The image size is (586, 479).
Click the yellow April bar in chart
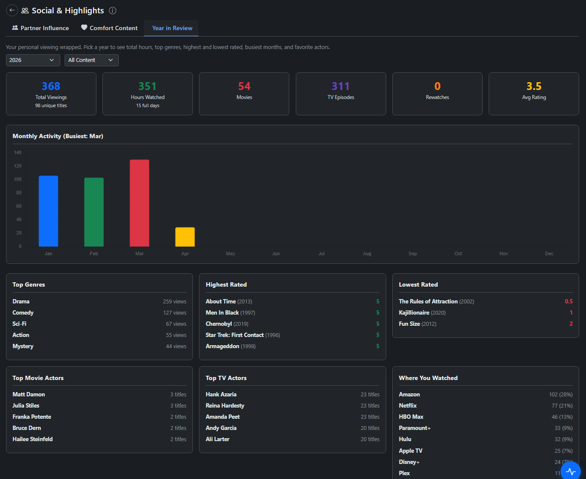(x=185, y=237)
